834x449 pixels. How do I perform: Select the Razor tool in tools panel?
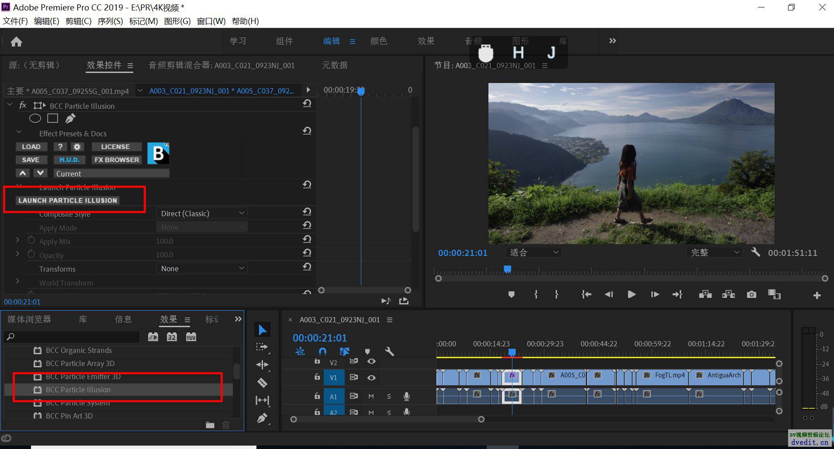coord(262,383)
